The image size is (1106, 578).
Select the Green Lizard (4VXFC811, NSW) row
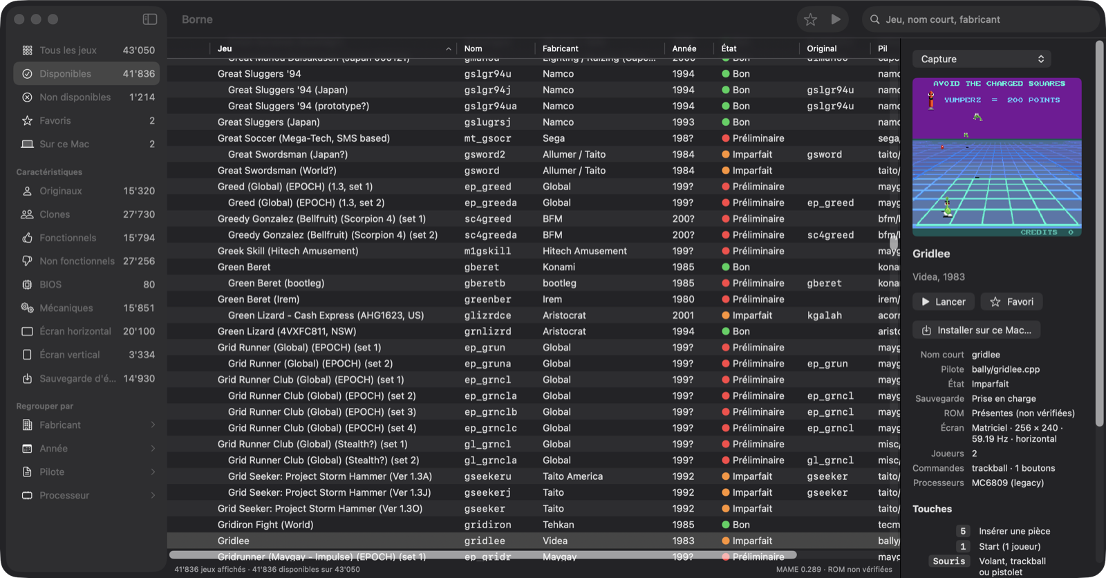click(534, 332)
